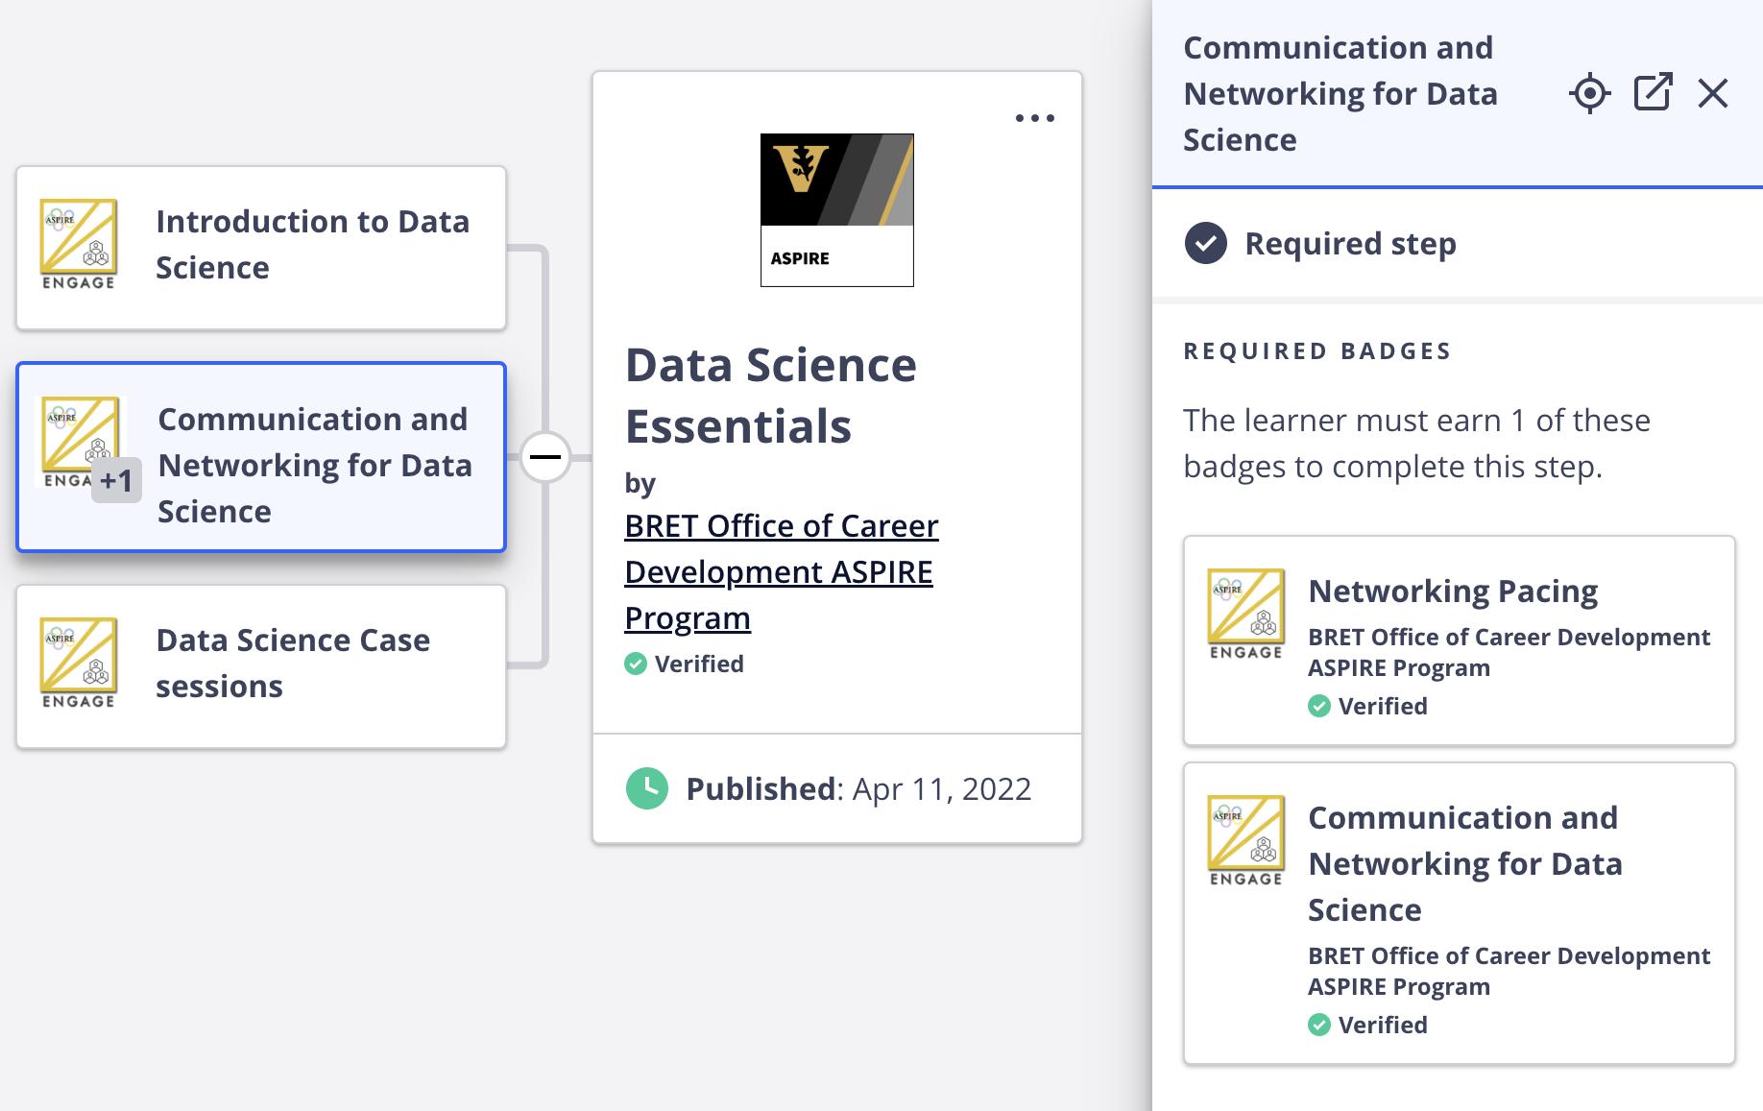1763x1111 pixels.
Task: Click the Vanderbilt ASPIRE logo image
Action: point(836,209)
